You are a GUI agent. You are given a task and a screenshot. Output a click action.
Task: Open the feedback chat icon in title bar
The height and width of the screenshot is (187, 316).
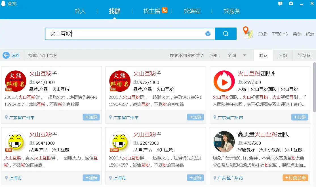[x=280, y=3]
